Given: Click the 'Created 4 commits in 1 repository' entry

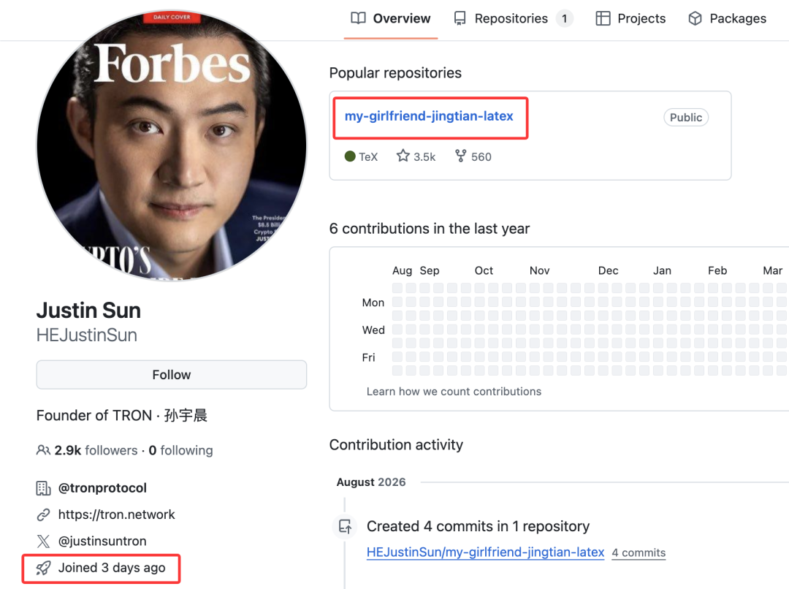Looking at the screenshot, I should 478,526.
